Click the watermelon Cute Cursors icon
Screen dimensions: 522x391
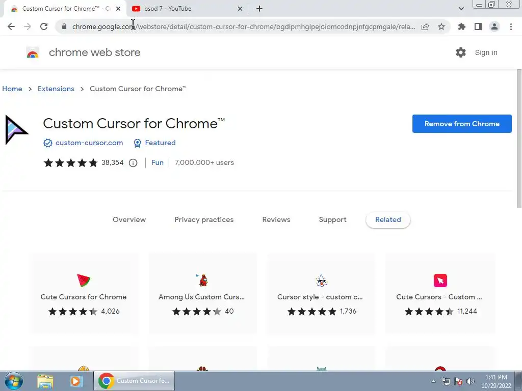coord(84,281)
